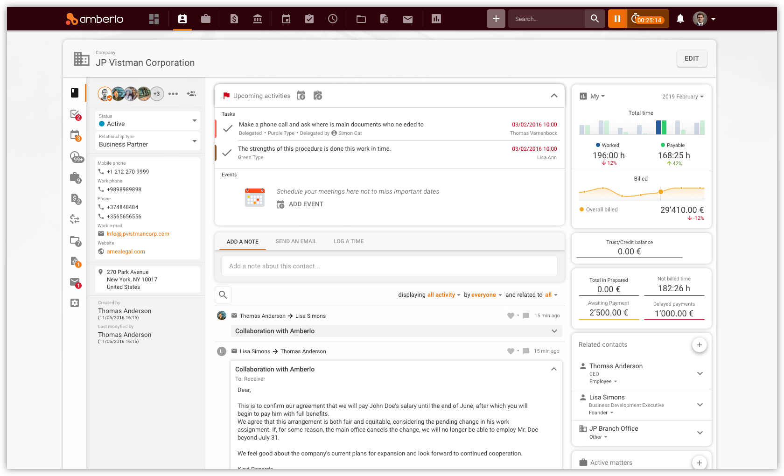Switch to the SEND AN EMAIL tab

pyautogui.click(x=296, y=241)
